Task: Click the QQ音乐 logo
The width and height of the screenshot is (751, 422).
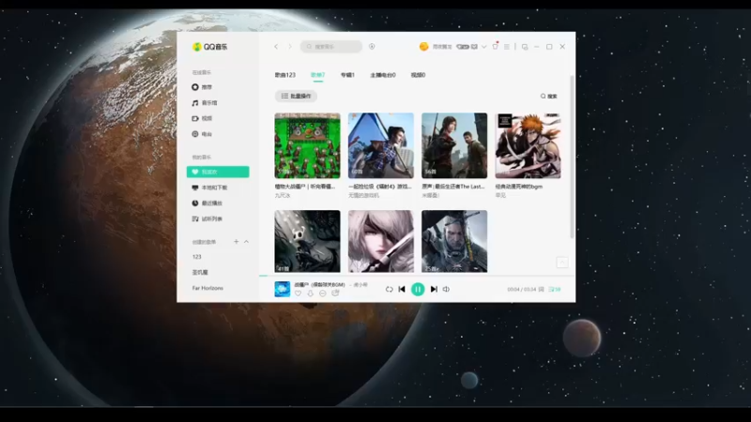Action: point(209,46)
